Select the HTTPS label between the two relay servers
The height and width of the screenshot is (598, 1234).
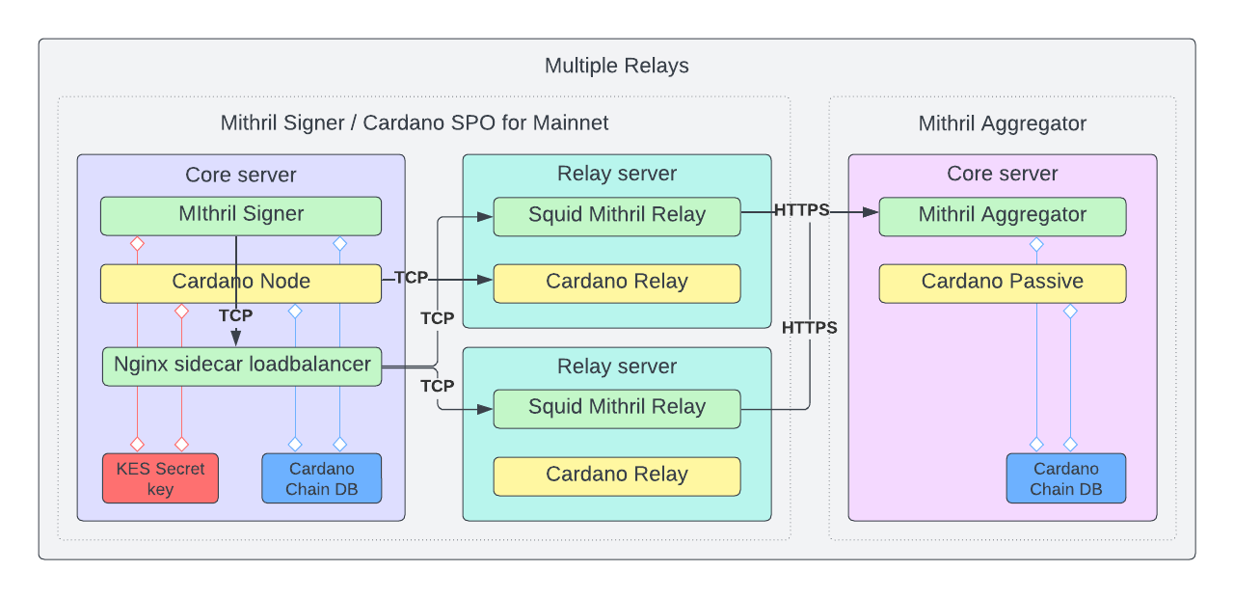[810, 328]
